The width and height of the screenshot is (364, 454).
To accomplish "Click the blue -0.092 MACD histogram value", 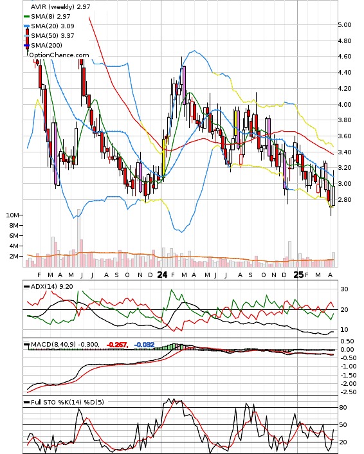I will click(144, 345).
